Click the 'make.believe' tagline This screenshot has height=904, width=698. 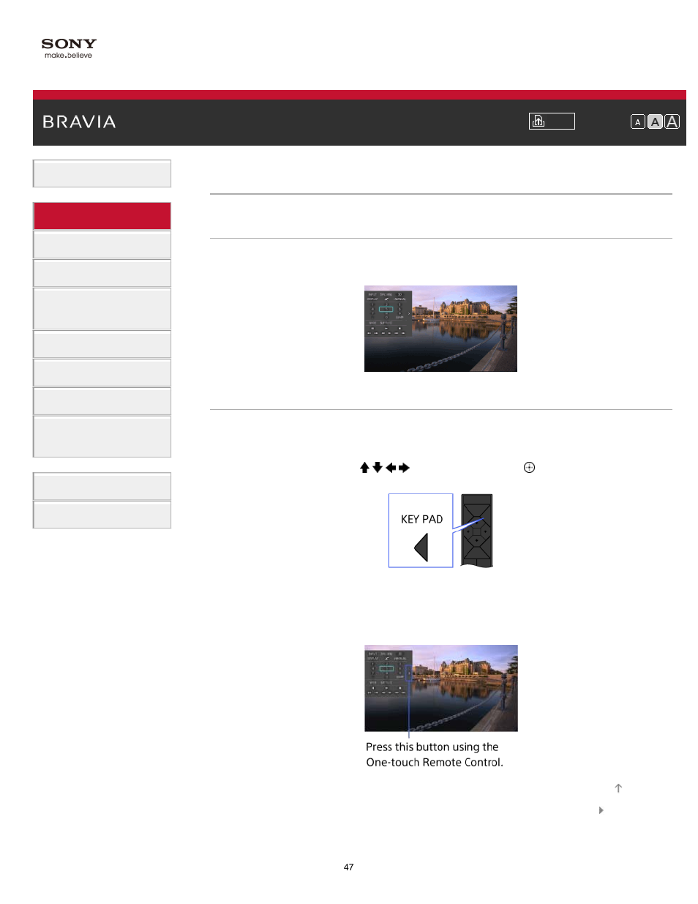(68, 56)
